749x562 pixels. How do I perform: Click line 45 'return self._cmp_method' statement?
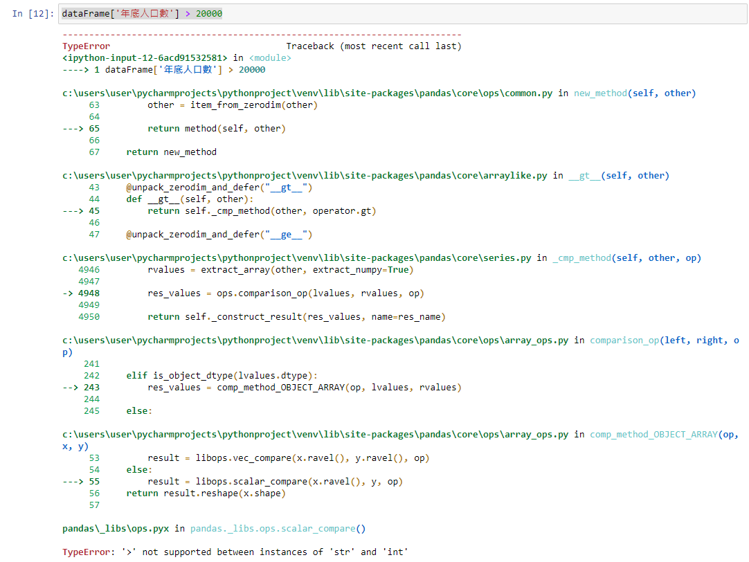262,211
